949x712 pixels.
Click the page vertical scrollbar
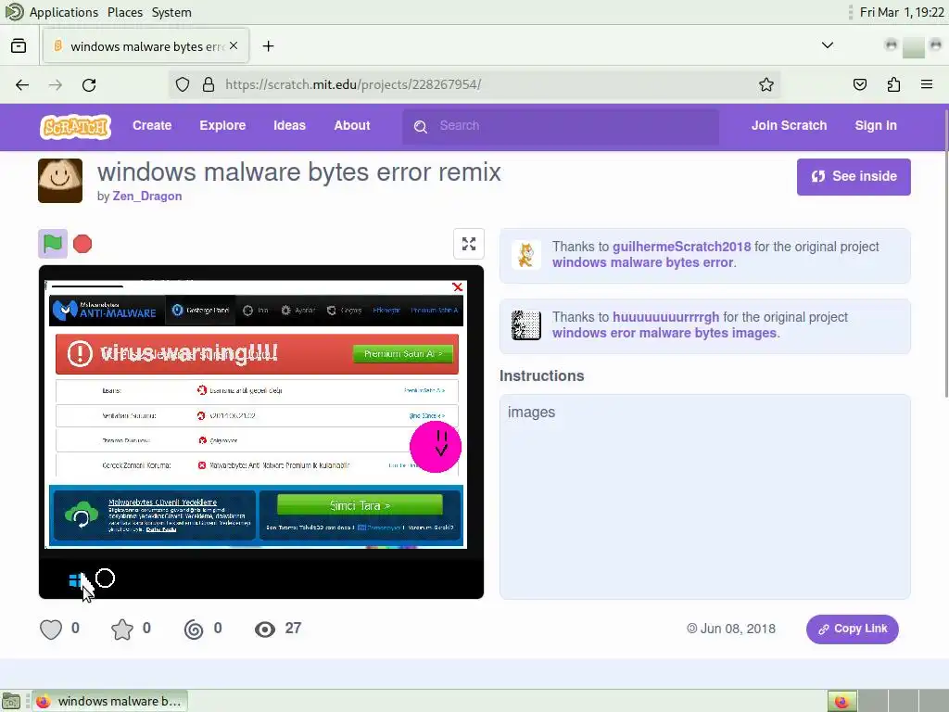pyautogui.click(x=945, y=254)
